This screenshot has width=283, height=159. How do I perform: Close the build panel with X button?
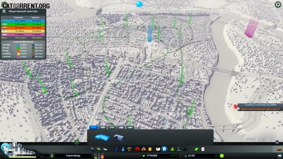[277, 142]
